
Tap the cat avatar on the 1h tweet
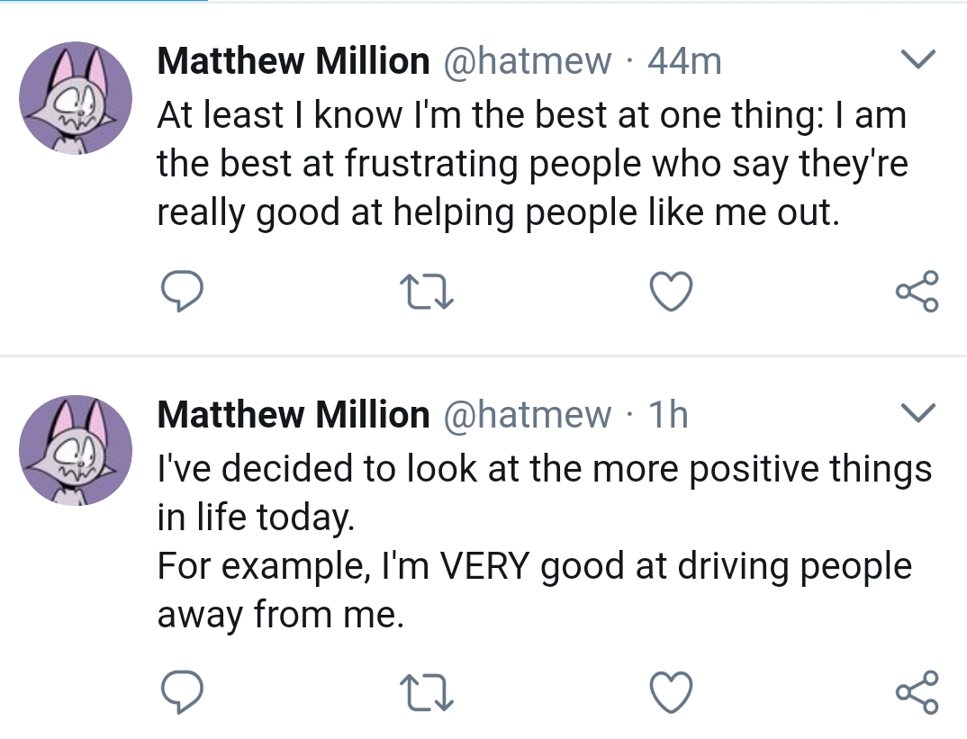76,450
